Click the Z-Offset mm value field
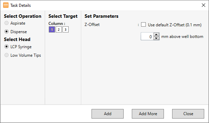Viewport: 209px width, 123px height. click(147, 37)
